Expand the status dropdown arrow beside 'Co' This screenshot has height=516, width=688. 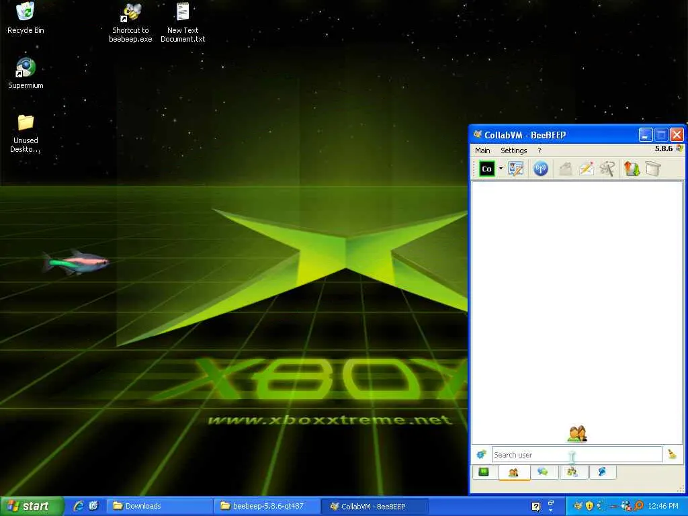point(501,169)
